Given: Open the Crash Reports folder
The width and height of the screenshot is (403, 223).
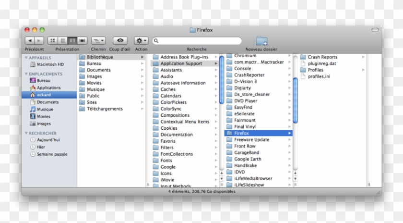Looking at the screenshot, I should pos(332,57).
